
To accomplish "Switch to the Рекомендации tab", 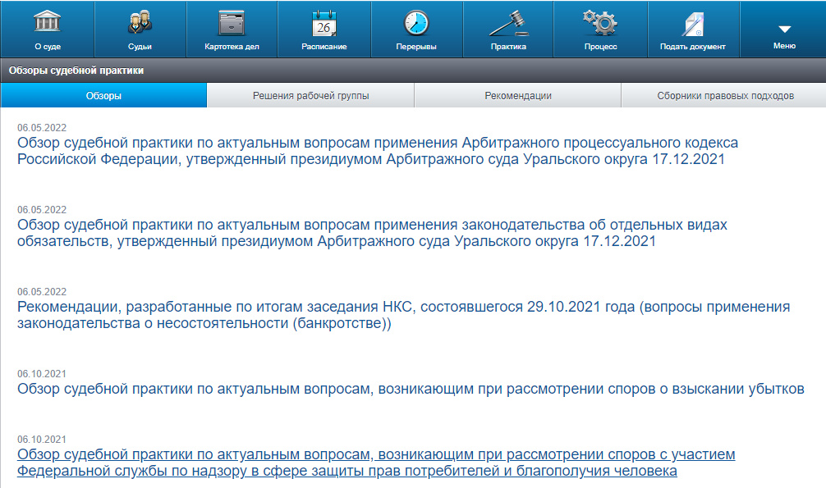I will tap(518, 95).
